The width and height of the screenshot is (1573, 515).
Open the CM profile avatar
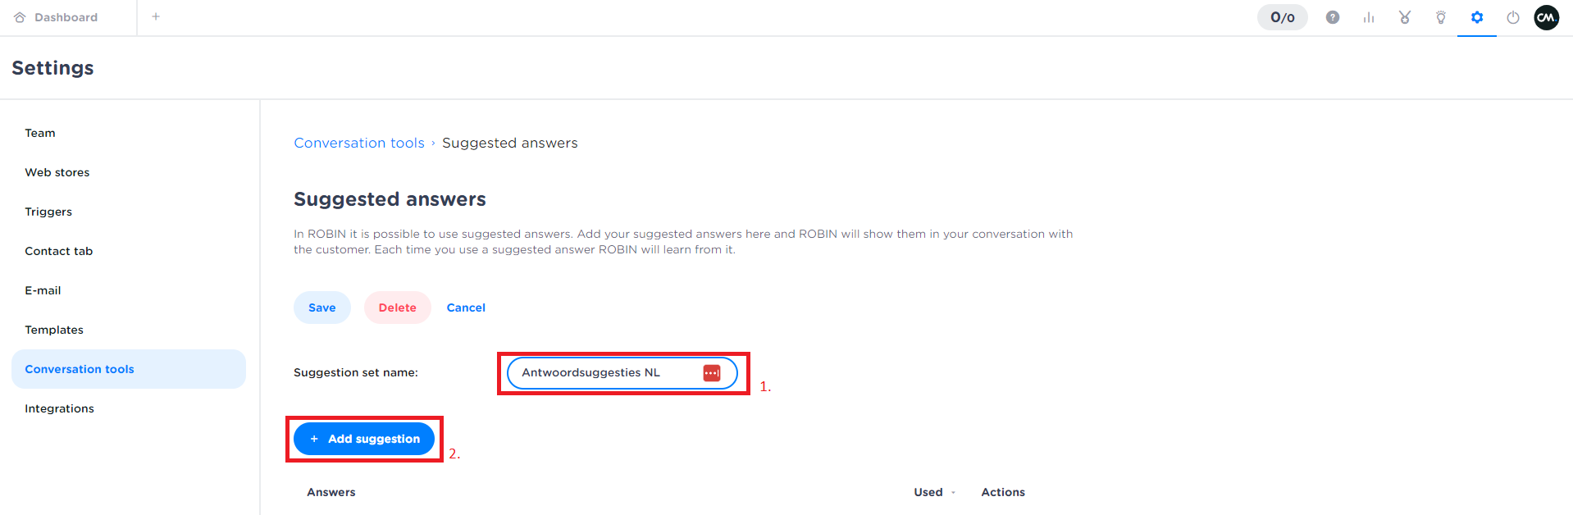coord(1546,17)
